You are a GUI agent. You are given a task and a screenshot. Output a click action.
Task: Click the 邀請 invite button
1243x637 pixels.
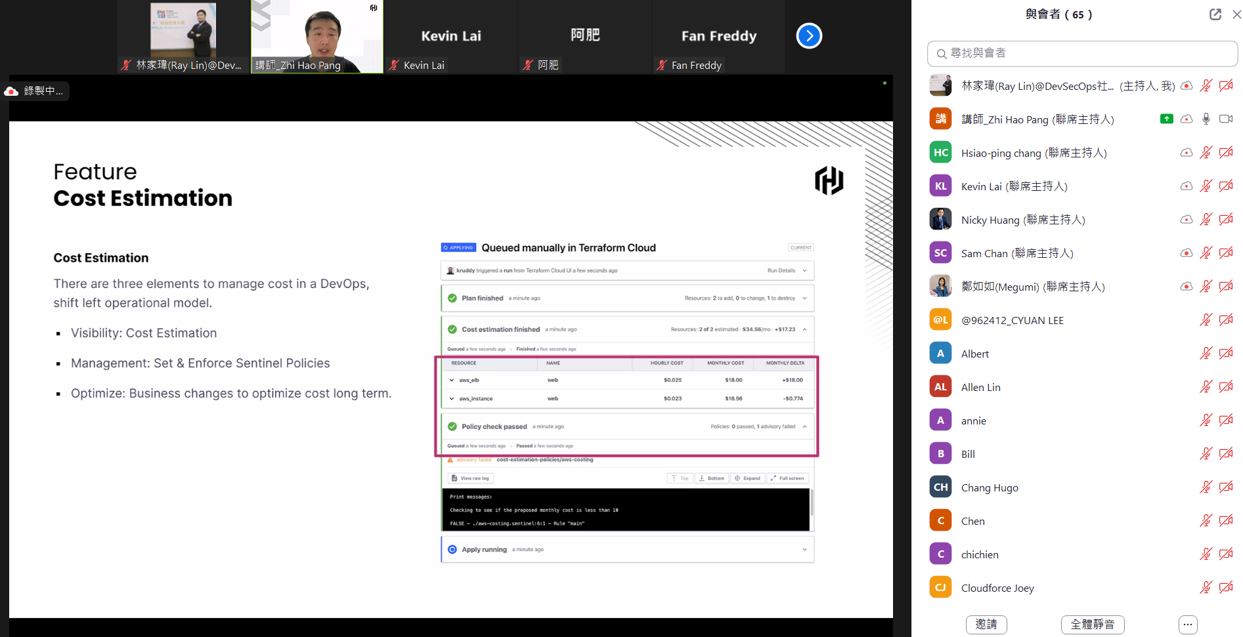click(x=986, y=625)
